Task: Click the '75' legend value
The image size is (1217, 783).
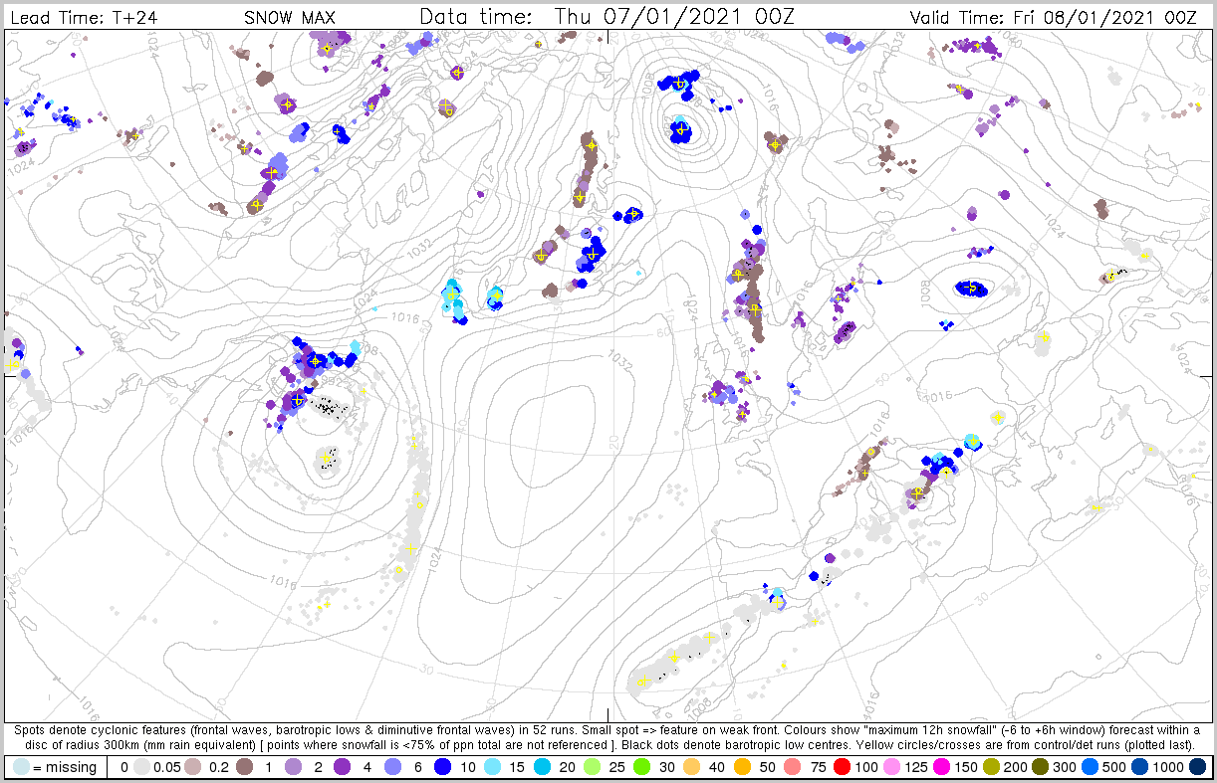Action: tap(818, 767)
